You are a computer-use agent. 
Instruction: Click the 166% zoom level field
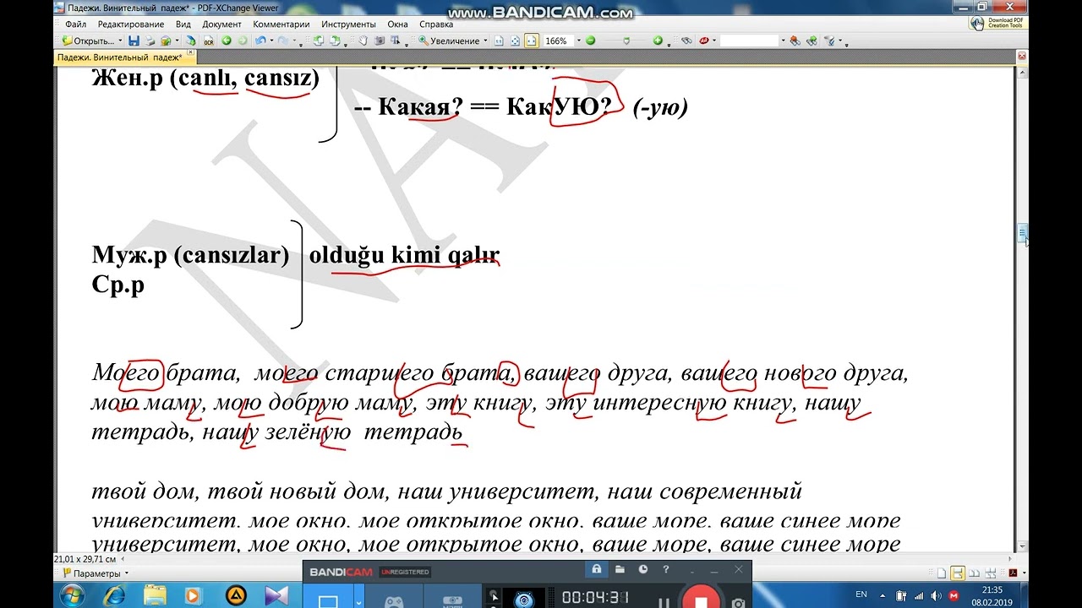(559, 41)
